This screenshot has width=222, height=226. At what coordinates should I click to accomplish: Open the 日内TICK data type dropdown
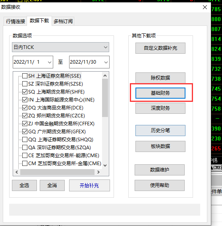[x=60, y=47]
